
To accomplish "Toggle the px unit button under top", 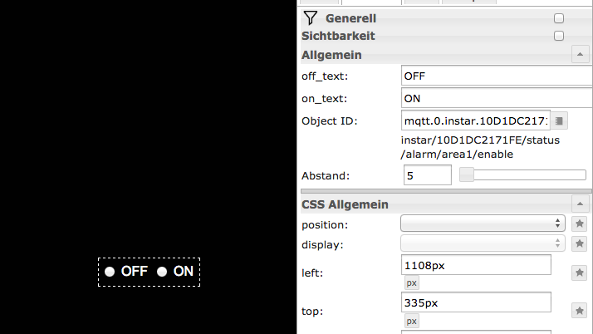I will [411, 322].
